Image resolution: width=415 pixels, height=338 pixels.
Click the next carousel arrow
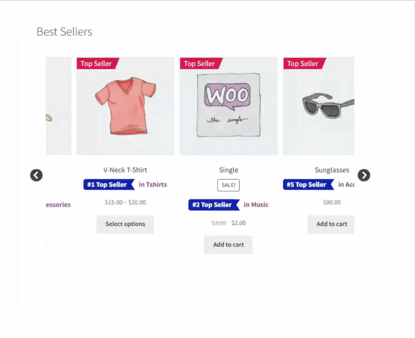tap(364, 175)
